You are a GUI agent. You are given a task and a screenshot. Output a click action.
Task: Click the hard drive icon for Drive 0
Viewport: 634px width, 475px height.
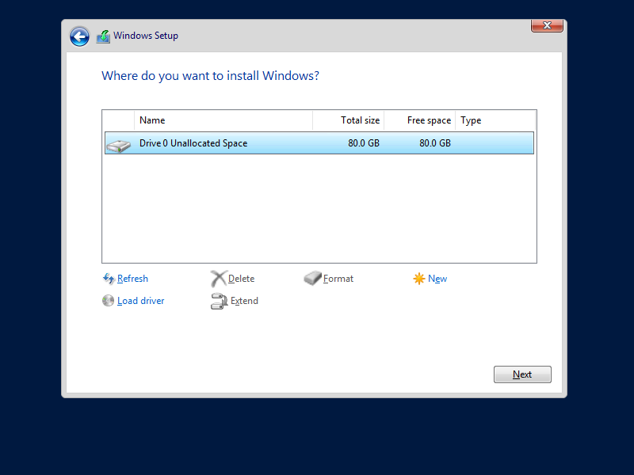pyautogui.click(x=118, y=146)
